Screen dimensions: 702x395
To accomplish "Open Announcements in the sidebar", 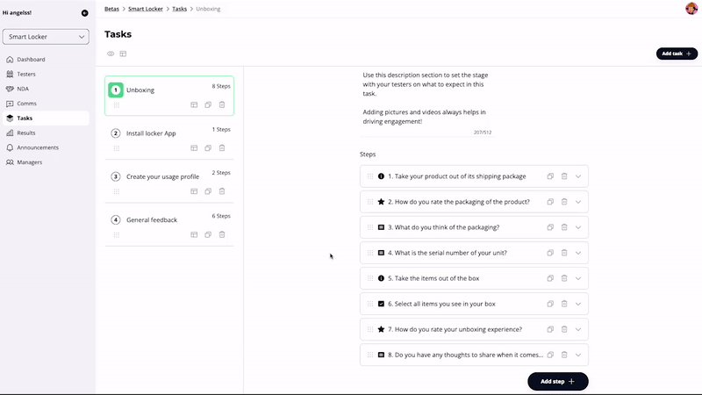I will 46,147.
